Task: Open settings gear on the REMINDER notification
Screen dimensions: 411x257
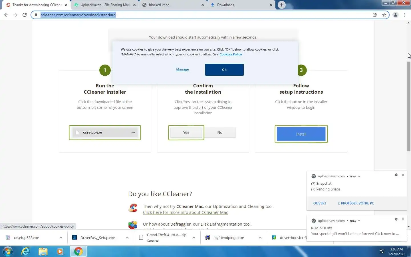Action: (396, 219)
